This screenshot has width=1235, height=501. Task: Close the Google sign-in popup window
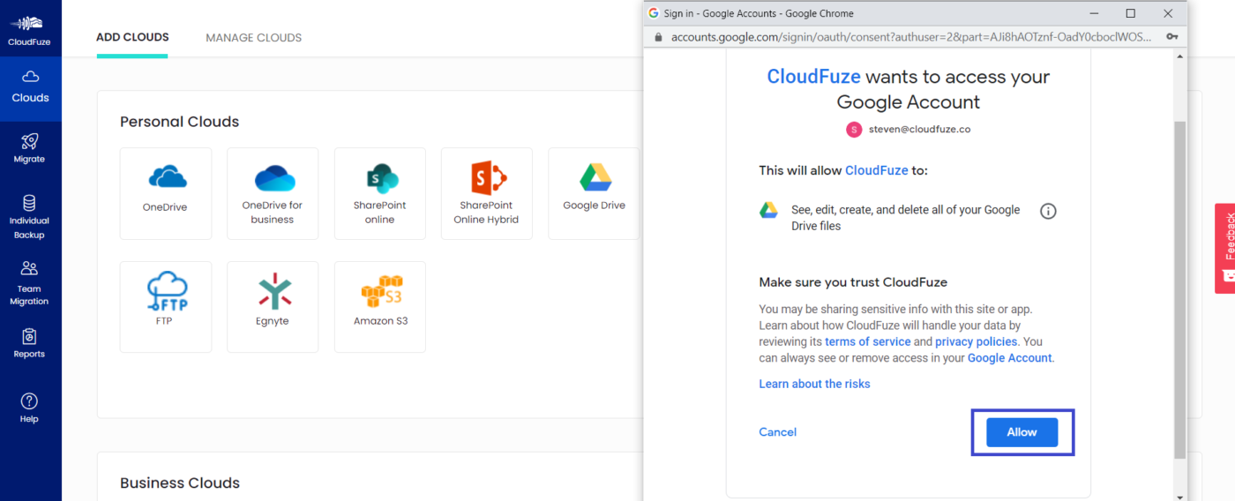pos(1168,13)
